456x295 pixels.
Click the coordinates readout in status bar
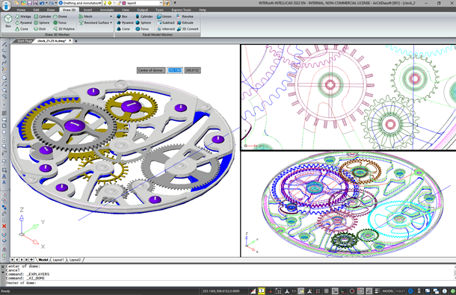point(221,291)
